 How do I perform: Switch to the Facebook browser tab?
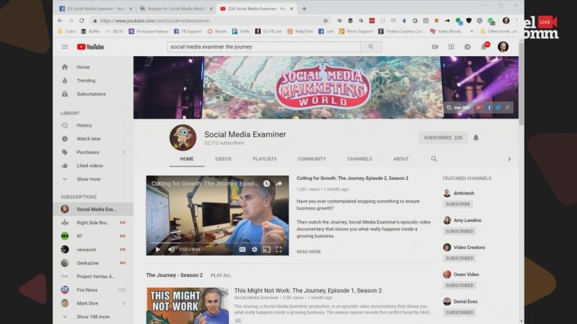click(95, 8)
